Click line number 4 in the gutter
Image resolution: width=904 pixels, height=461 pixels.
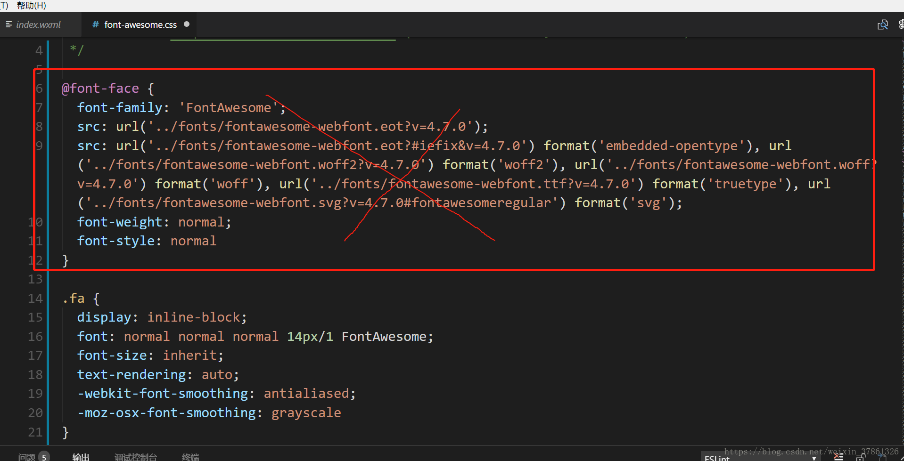(39, 50)
